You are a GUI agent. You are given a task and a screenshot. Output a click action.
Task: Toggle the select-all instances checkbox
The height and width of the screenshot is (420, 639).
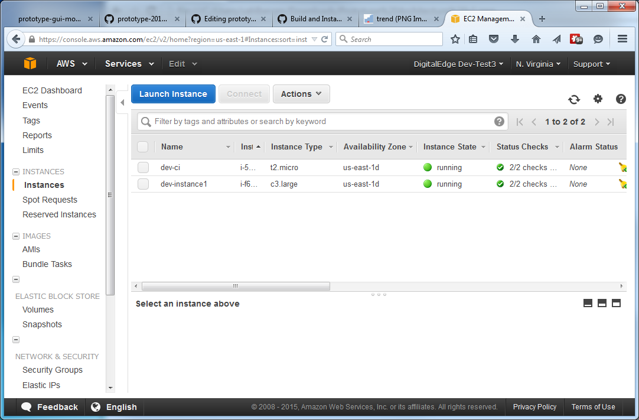tap(143, 147)
